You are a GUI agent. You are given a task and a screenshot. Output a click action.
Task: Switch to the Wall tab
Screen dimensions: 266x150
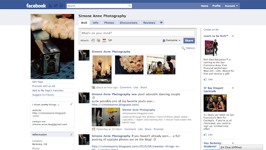click(x=84, y=23)
